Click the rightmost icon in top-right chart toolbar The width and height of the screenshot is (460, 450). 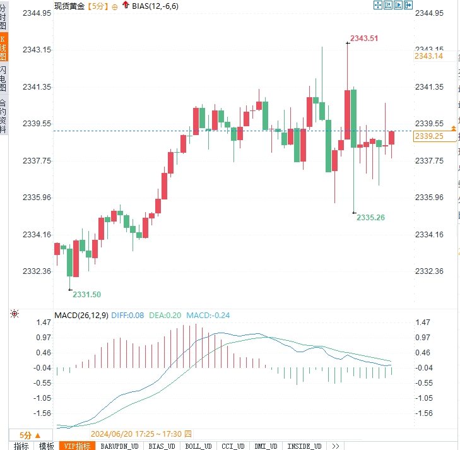(x=408, y=5)
